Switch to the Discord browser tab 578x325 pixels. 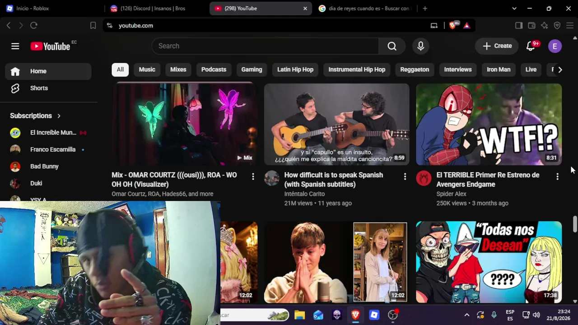point(156,9)
